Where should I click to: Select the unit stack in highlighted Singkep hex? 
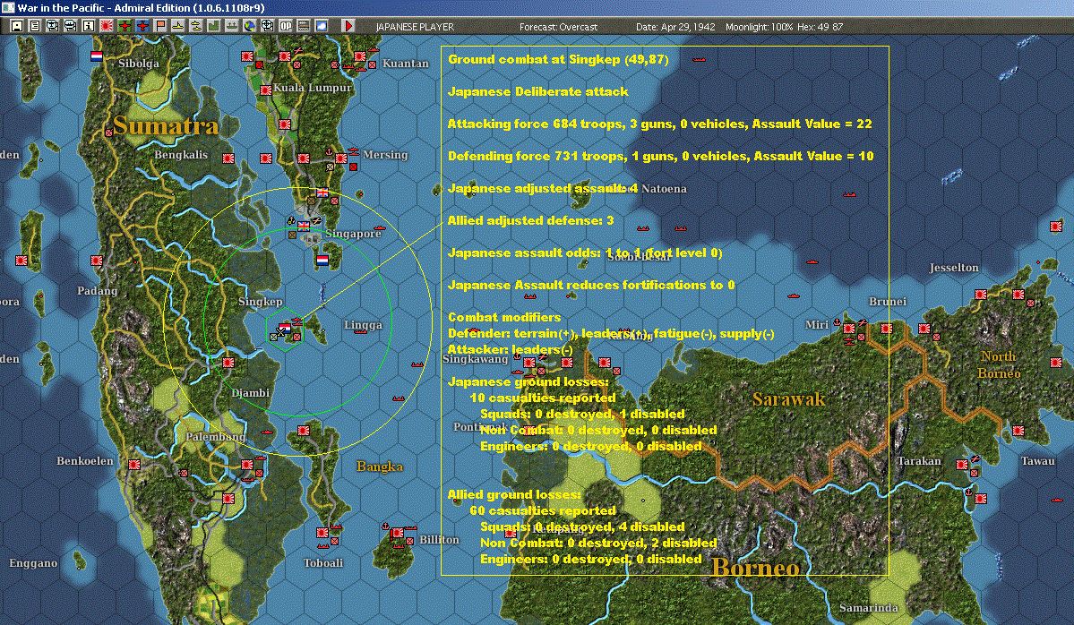click(x=285, y=330)
